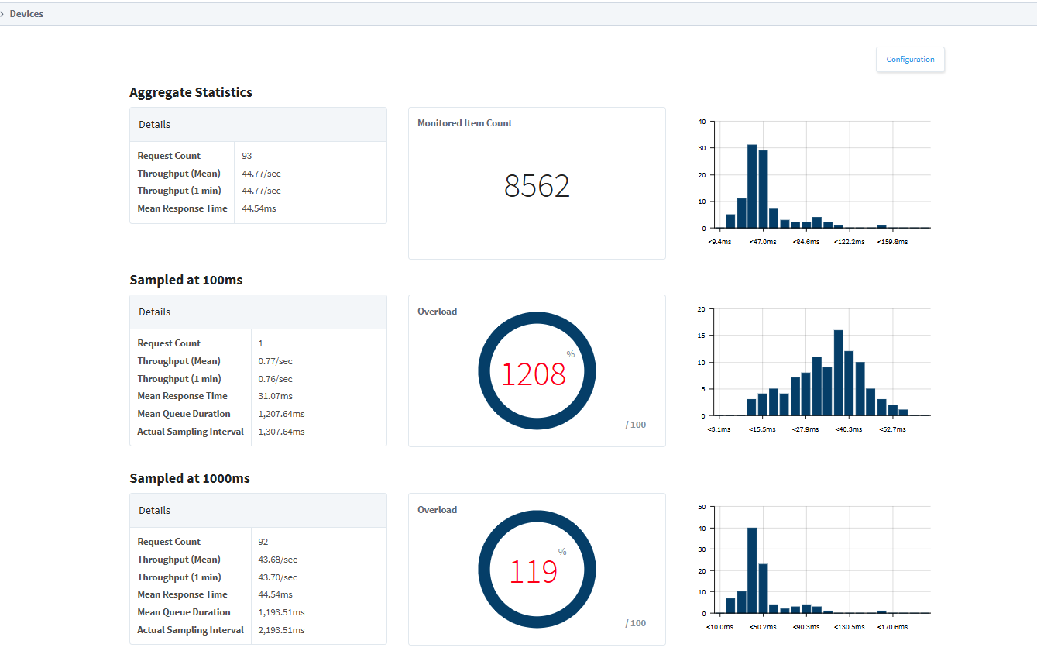This screenshot has height=658, width=1037.
Task: Click the <9.4ms axis label
Action: click(719, 242)
